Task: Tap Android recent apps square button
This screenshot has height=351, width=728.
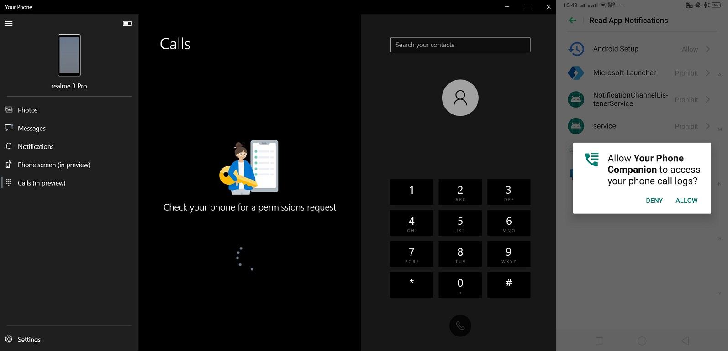Action: pos(599,341)
